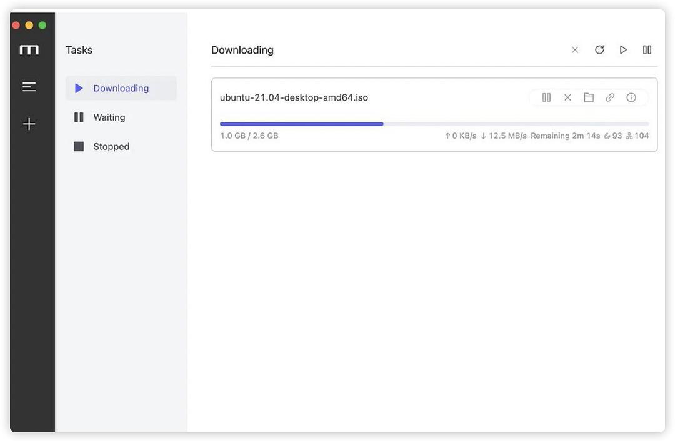
Task: Open the task list hamburger icon
Action: point(29,87)
